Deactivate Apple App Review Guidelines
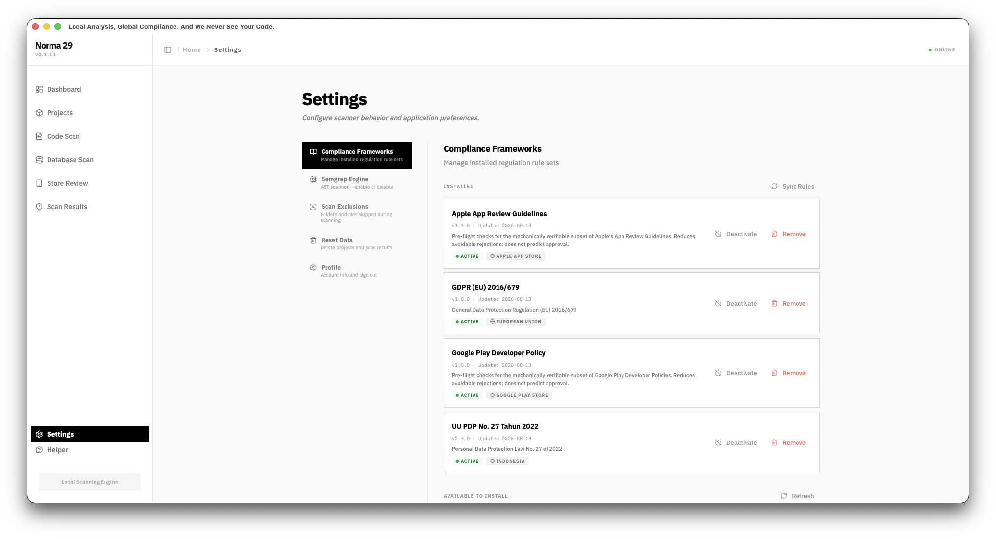Screen dimensions: 996x539 736,234
